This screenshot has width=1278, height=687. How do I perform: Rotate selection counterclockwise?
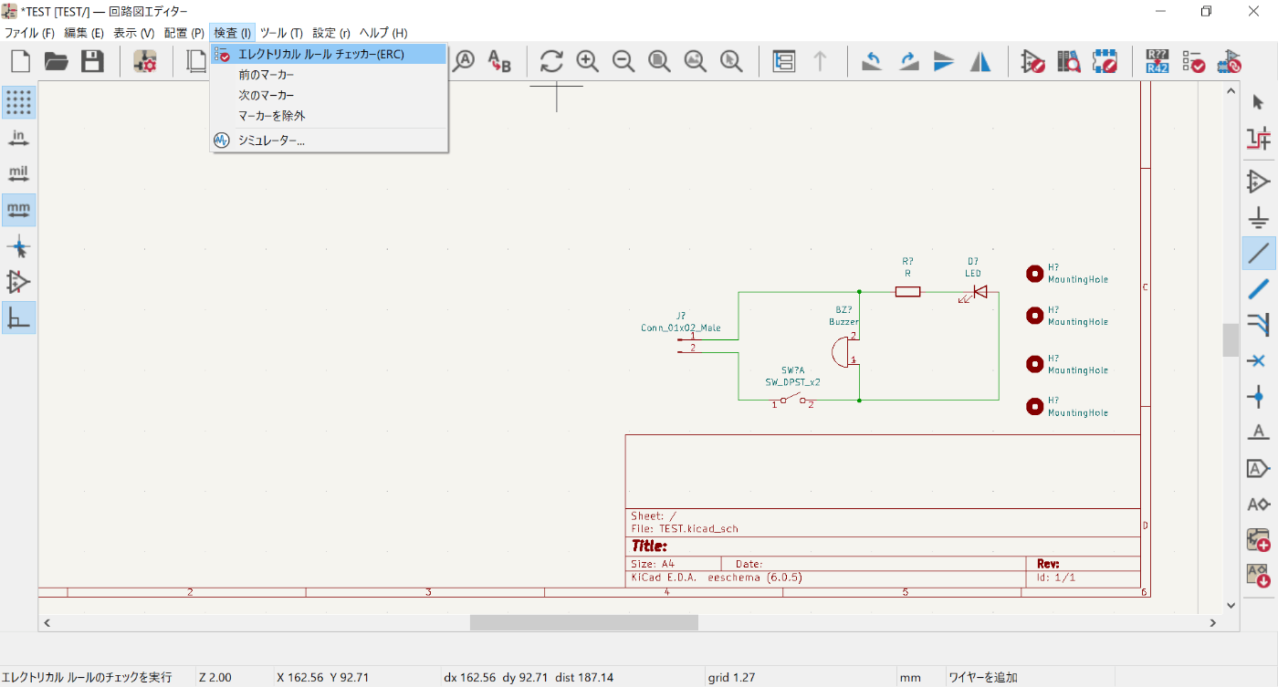pyautogui.click(x=872, y=61)
